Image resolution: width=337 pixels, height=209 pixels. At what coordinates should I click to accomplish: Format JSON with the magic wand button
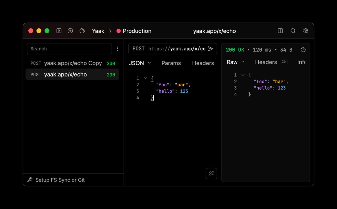click(211, 174)
